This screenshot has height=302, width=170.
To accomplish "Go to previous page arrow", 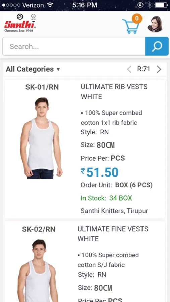I will coord(129,69).
